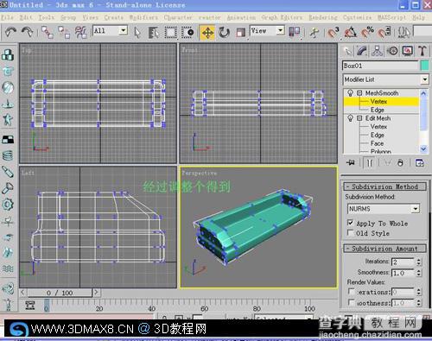Enable the Render Values Smoothness checkbox

[351, 302]
